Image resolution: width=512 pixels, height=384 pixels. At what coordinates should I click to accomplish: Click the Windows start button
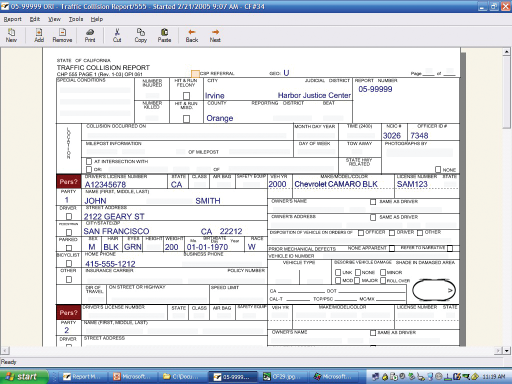coord(24,376)
